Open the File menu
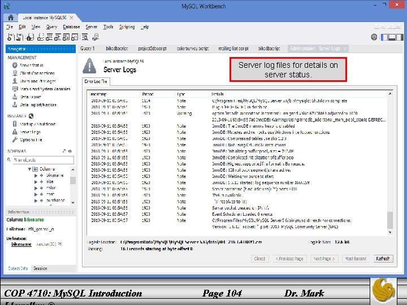The height and width of the screenshot is (305, 407). click(x=10, y=27)
